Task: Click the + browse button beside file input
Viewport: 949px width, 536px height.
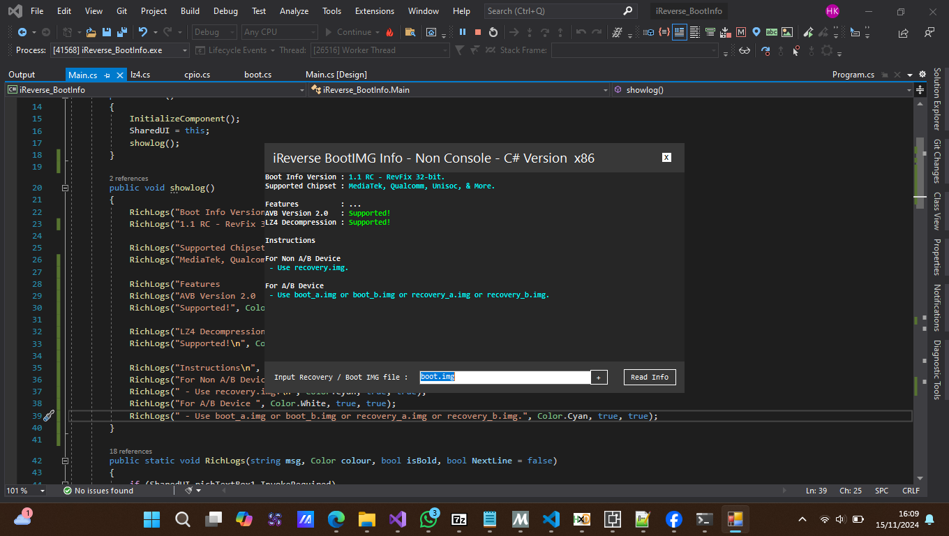Action: pyautogui.click(x=599, y=377)
